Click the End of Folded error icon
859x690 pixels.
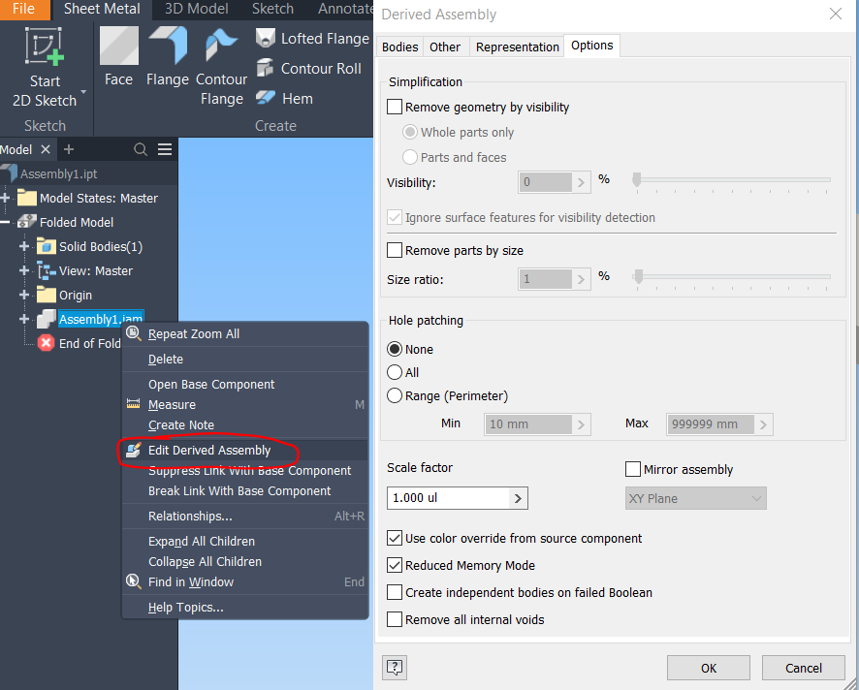(46, 343)
